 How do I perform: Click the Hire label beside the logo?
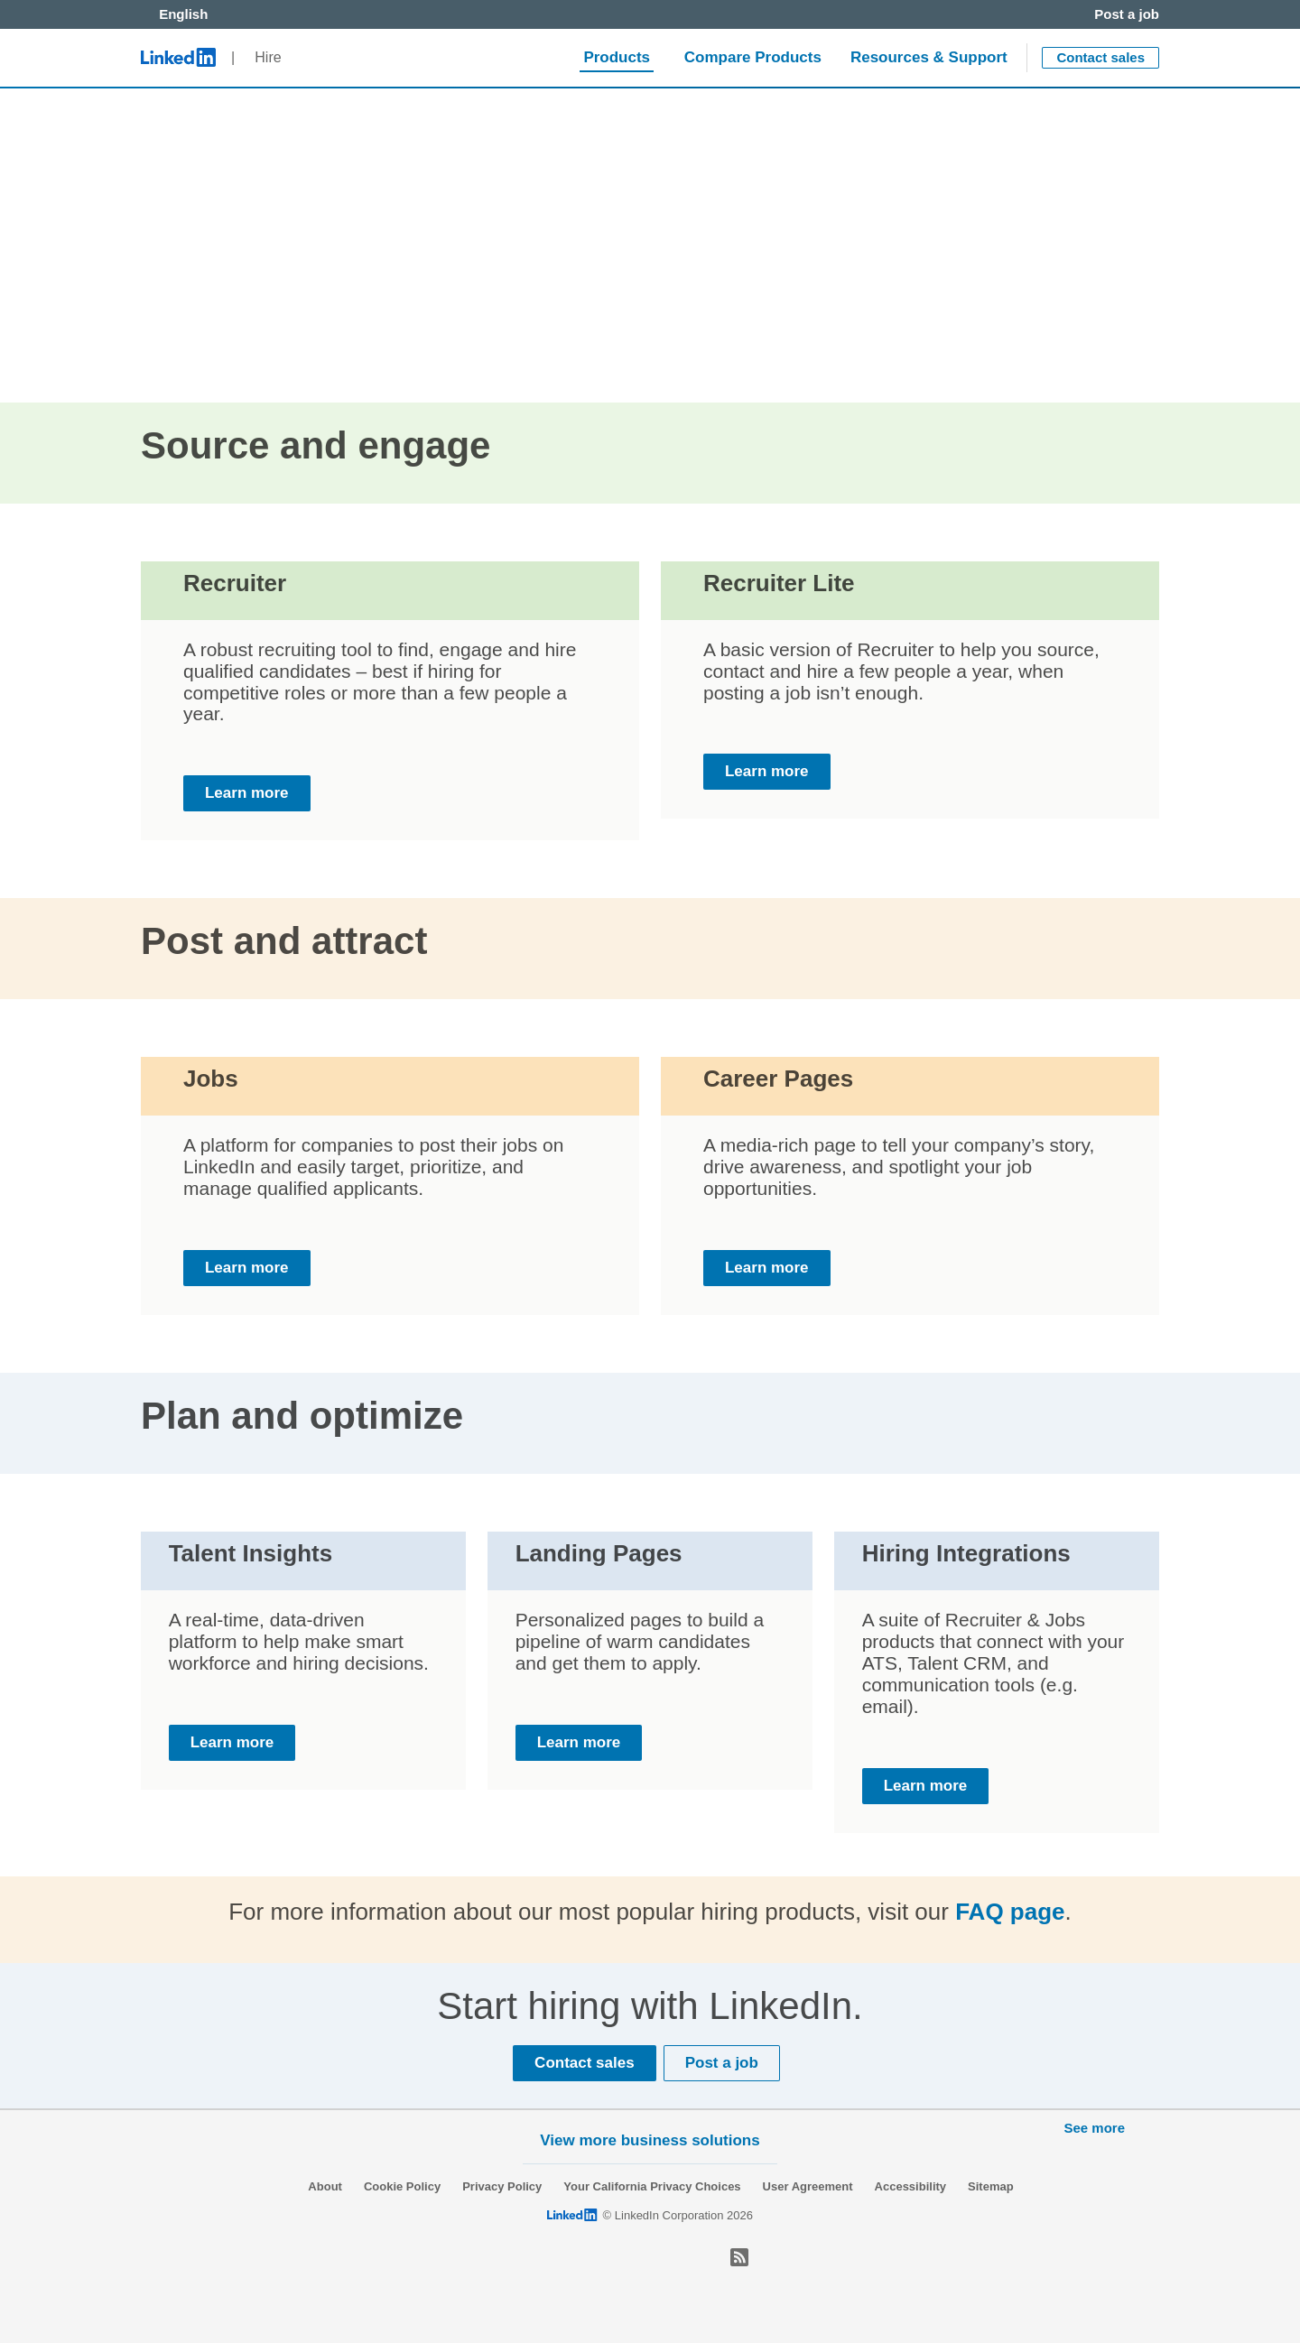pyautogui.click(x=267, y=57)
